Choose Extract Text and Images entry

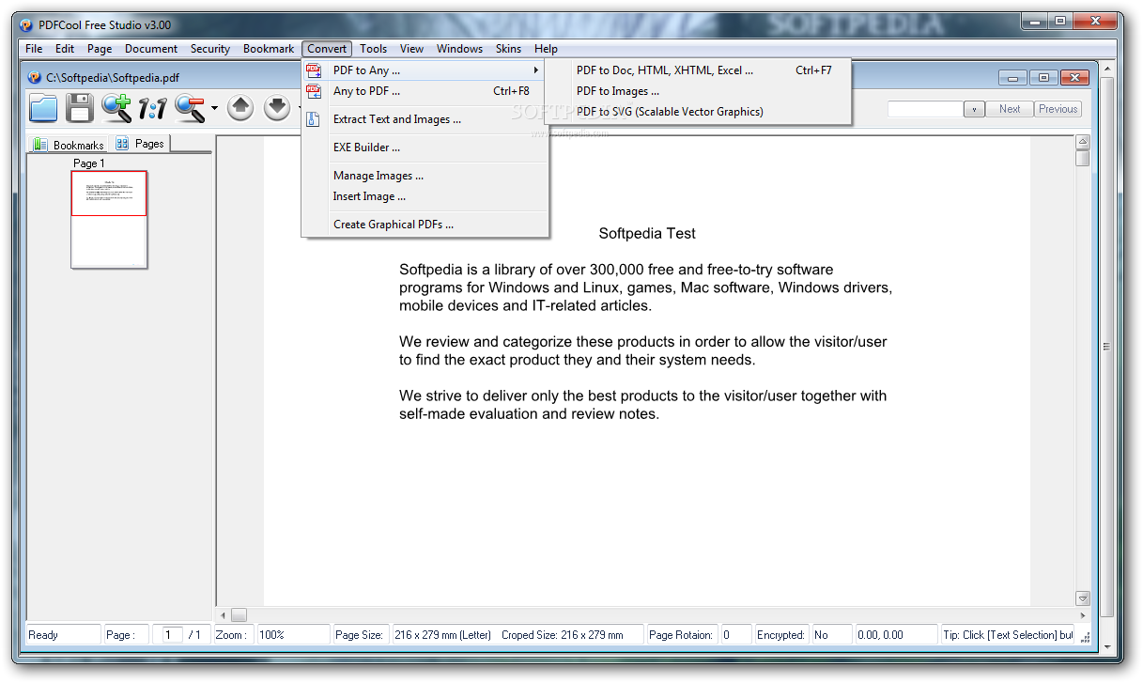(x=425, y=119)
